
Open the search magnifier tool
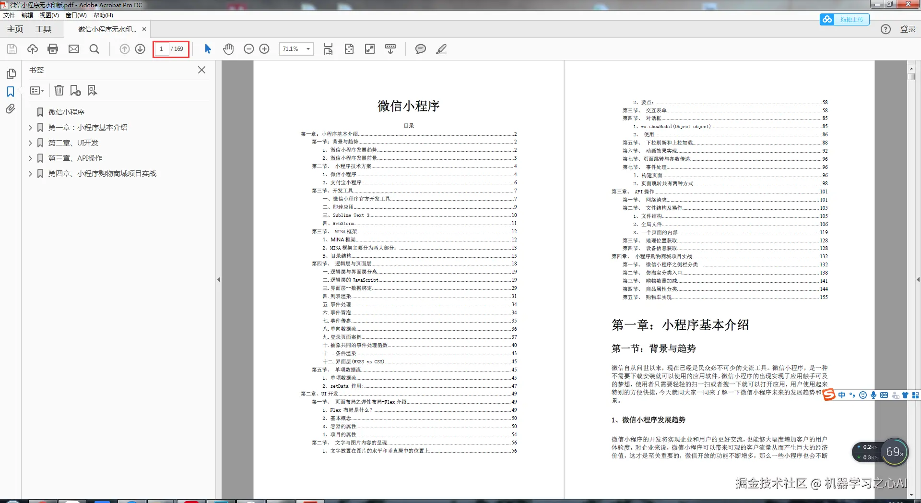(x=94, y=49)
